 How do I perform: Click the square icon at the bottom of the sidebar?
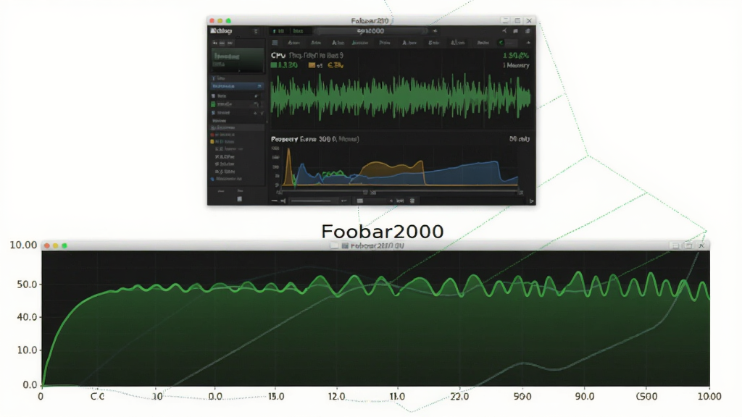tap(239, 199)
